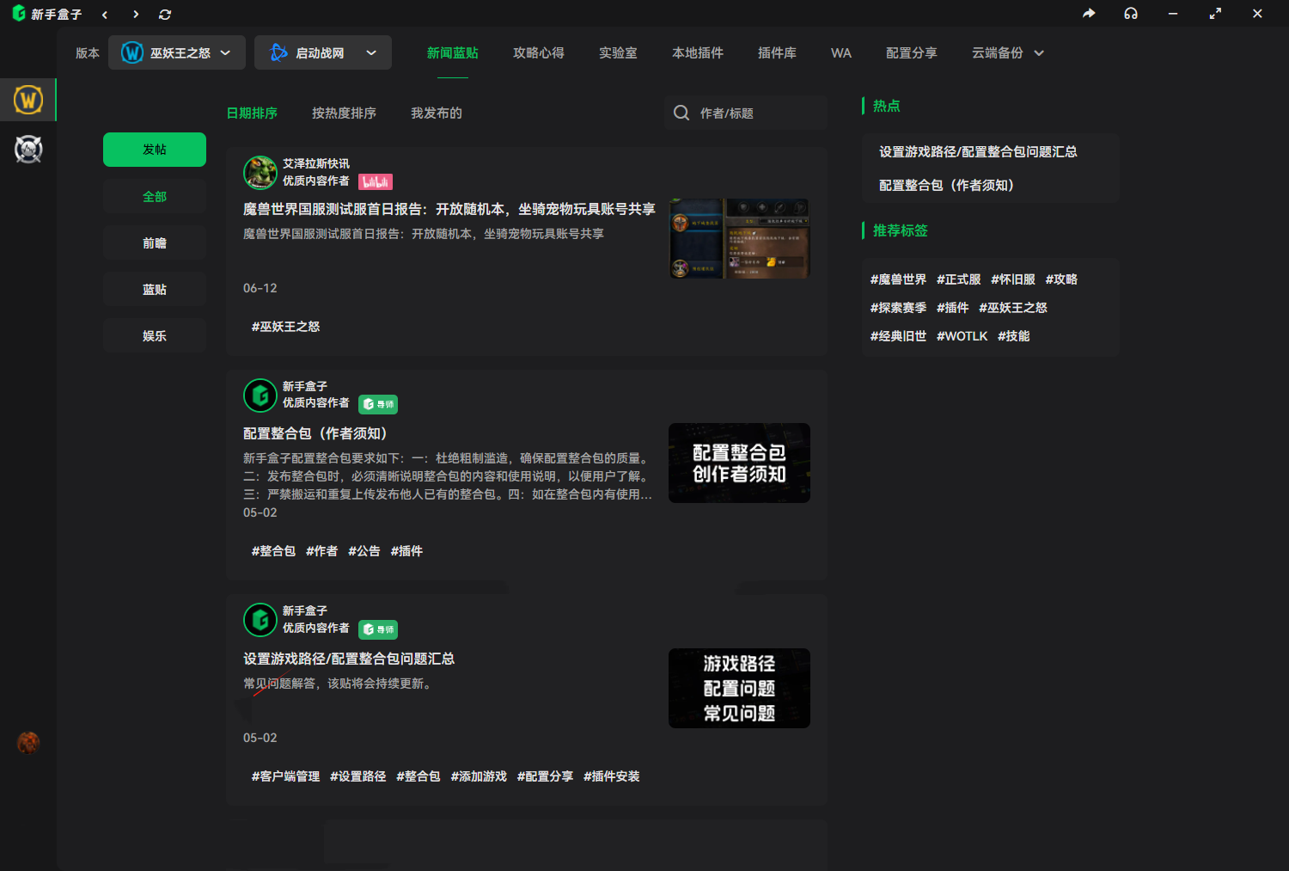Image resolution: width=1289 pixels, height=871 pixels.
Task: Select the second game icon in the sidebar
Action: [28, 150]
